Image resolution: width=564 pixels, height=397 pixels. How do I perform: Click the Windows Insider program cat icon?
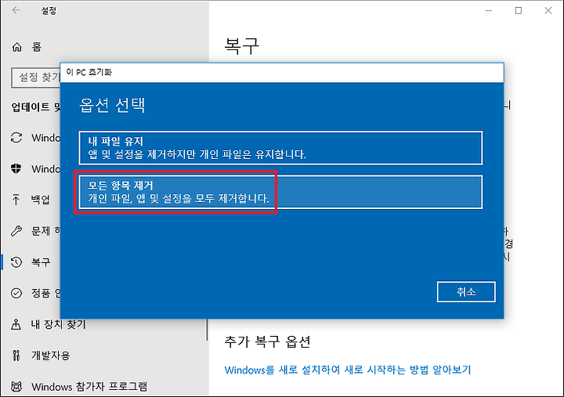[x=16, y=387]
